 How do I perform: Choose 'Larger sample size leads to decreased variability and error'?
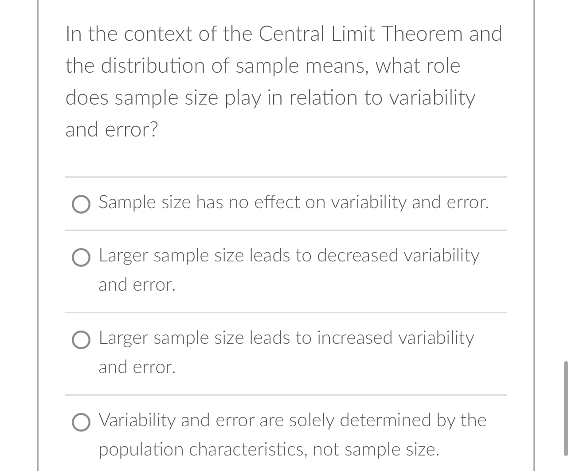pyautogui.click(x=81, y=257)
